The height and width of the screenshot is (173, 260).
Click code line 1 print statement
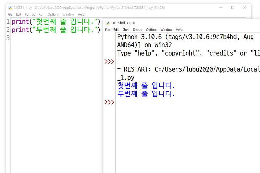56,22
